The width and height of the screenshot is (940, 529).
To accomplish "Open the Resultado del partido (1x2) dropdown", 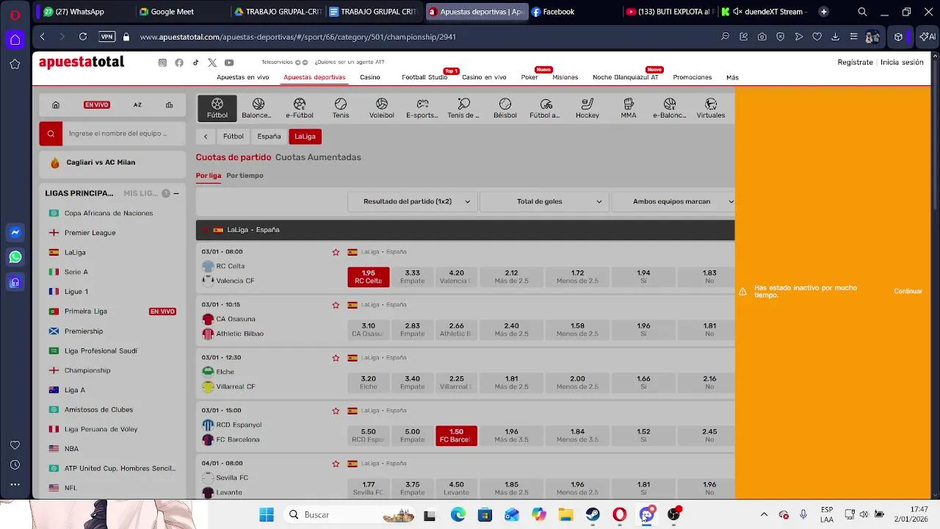I will (412, 201).
